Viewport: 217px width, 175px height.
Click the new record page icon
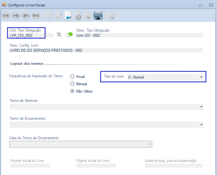click(x=48, y=15)
